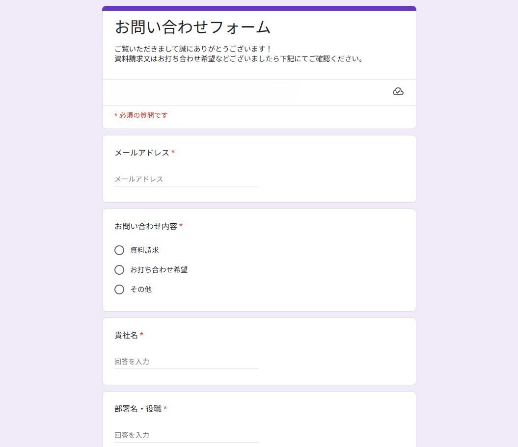Viewport: 518px width, 447px height.
Task: Select the 資料請求 radio button
Action: 119,250
